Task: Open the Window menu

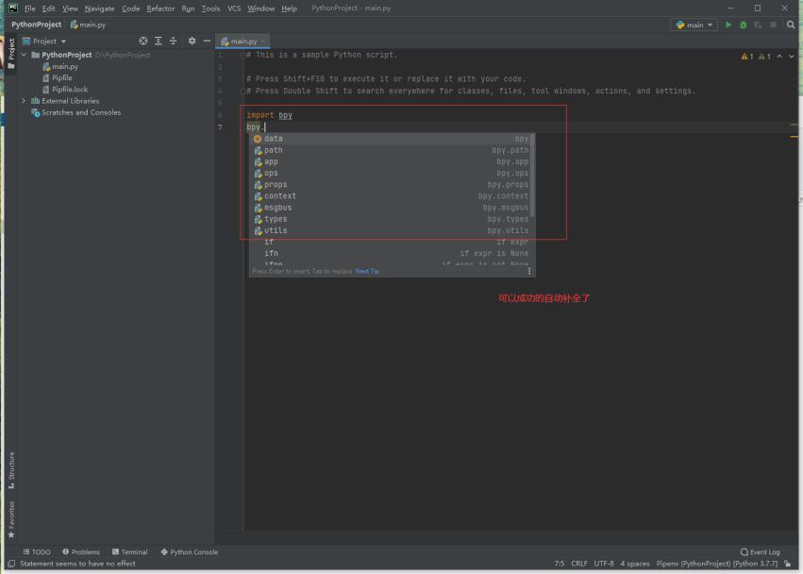Action: click(261, 8)
